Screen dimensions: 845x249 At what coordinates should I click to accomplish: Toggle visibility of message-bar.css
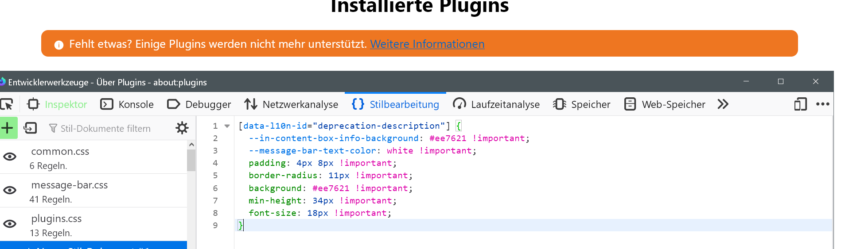tap(10, 190)
